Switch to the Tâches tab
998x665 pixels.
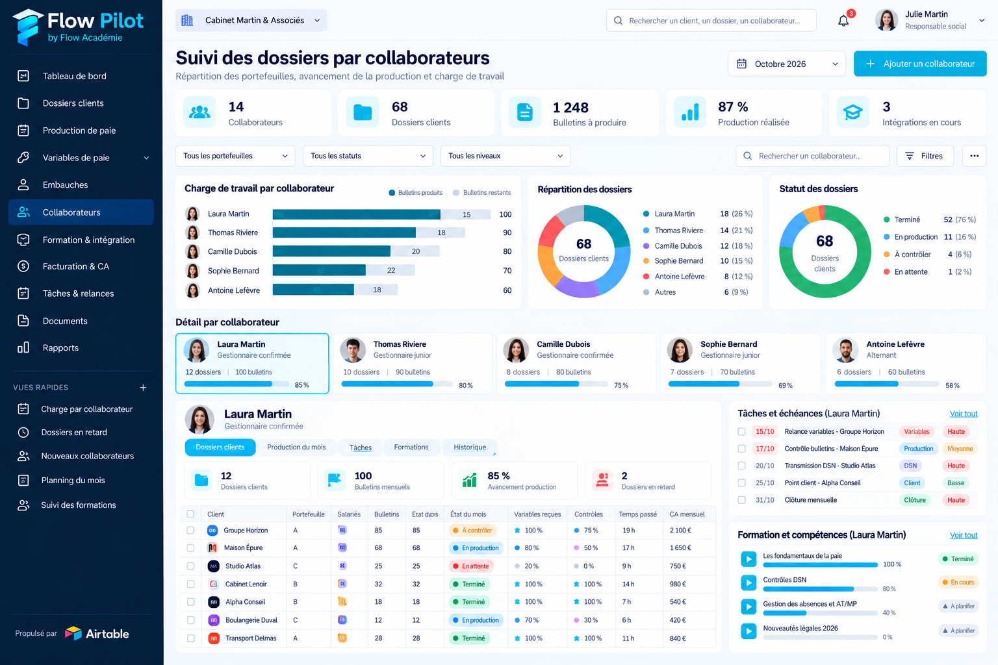click(361, 447)
